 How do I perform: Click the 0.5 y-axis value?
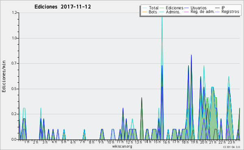(x=14, y=89)
